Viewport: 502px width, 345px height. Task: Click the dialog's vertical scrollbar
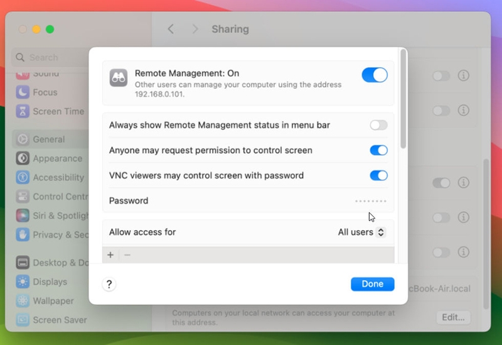coord(403,99)
